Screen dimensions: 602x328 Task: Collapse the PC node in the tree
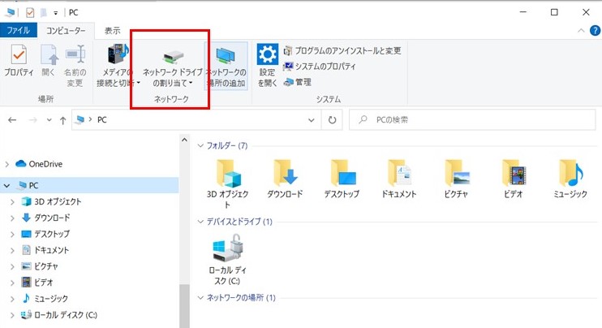point(7,186)
